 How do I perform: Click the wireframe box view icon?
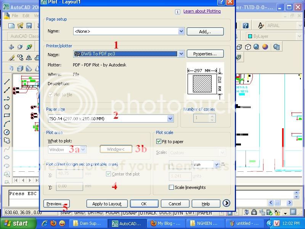(239, 47)
